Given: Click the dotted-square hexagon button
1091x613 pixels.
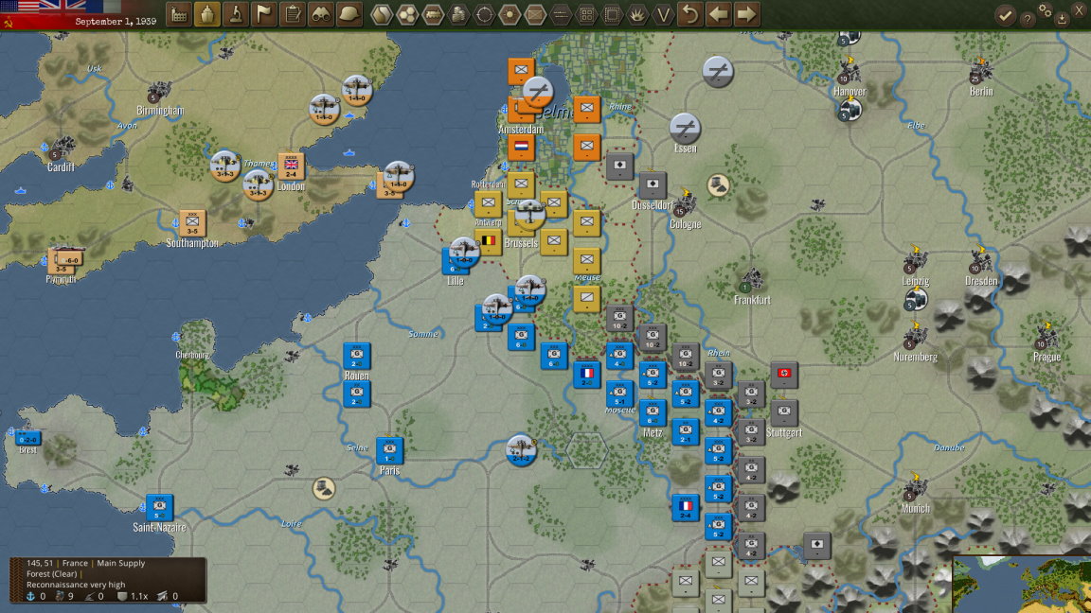Looking at the screenshot, I should pos(612,14).
